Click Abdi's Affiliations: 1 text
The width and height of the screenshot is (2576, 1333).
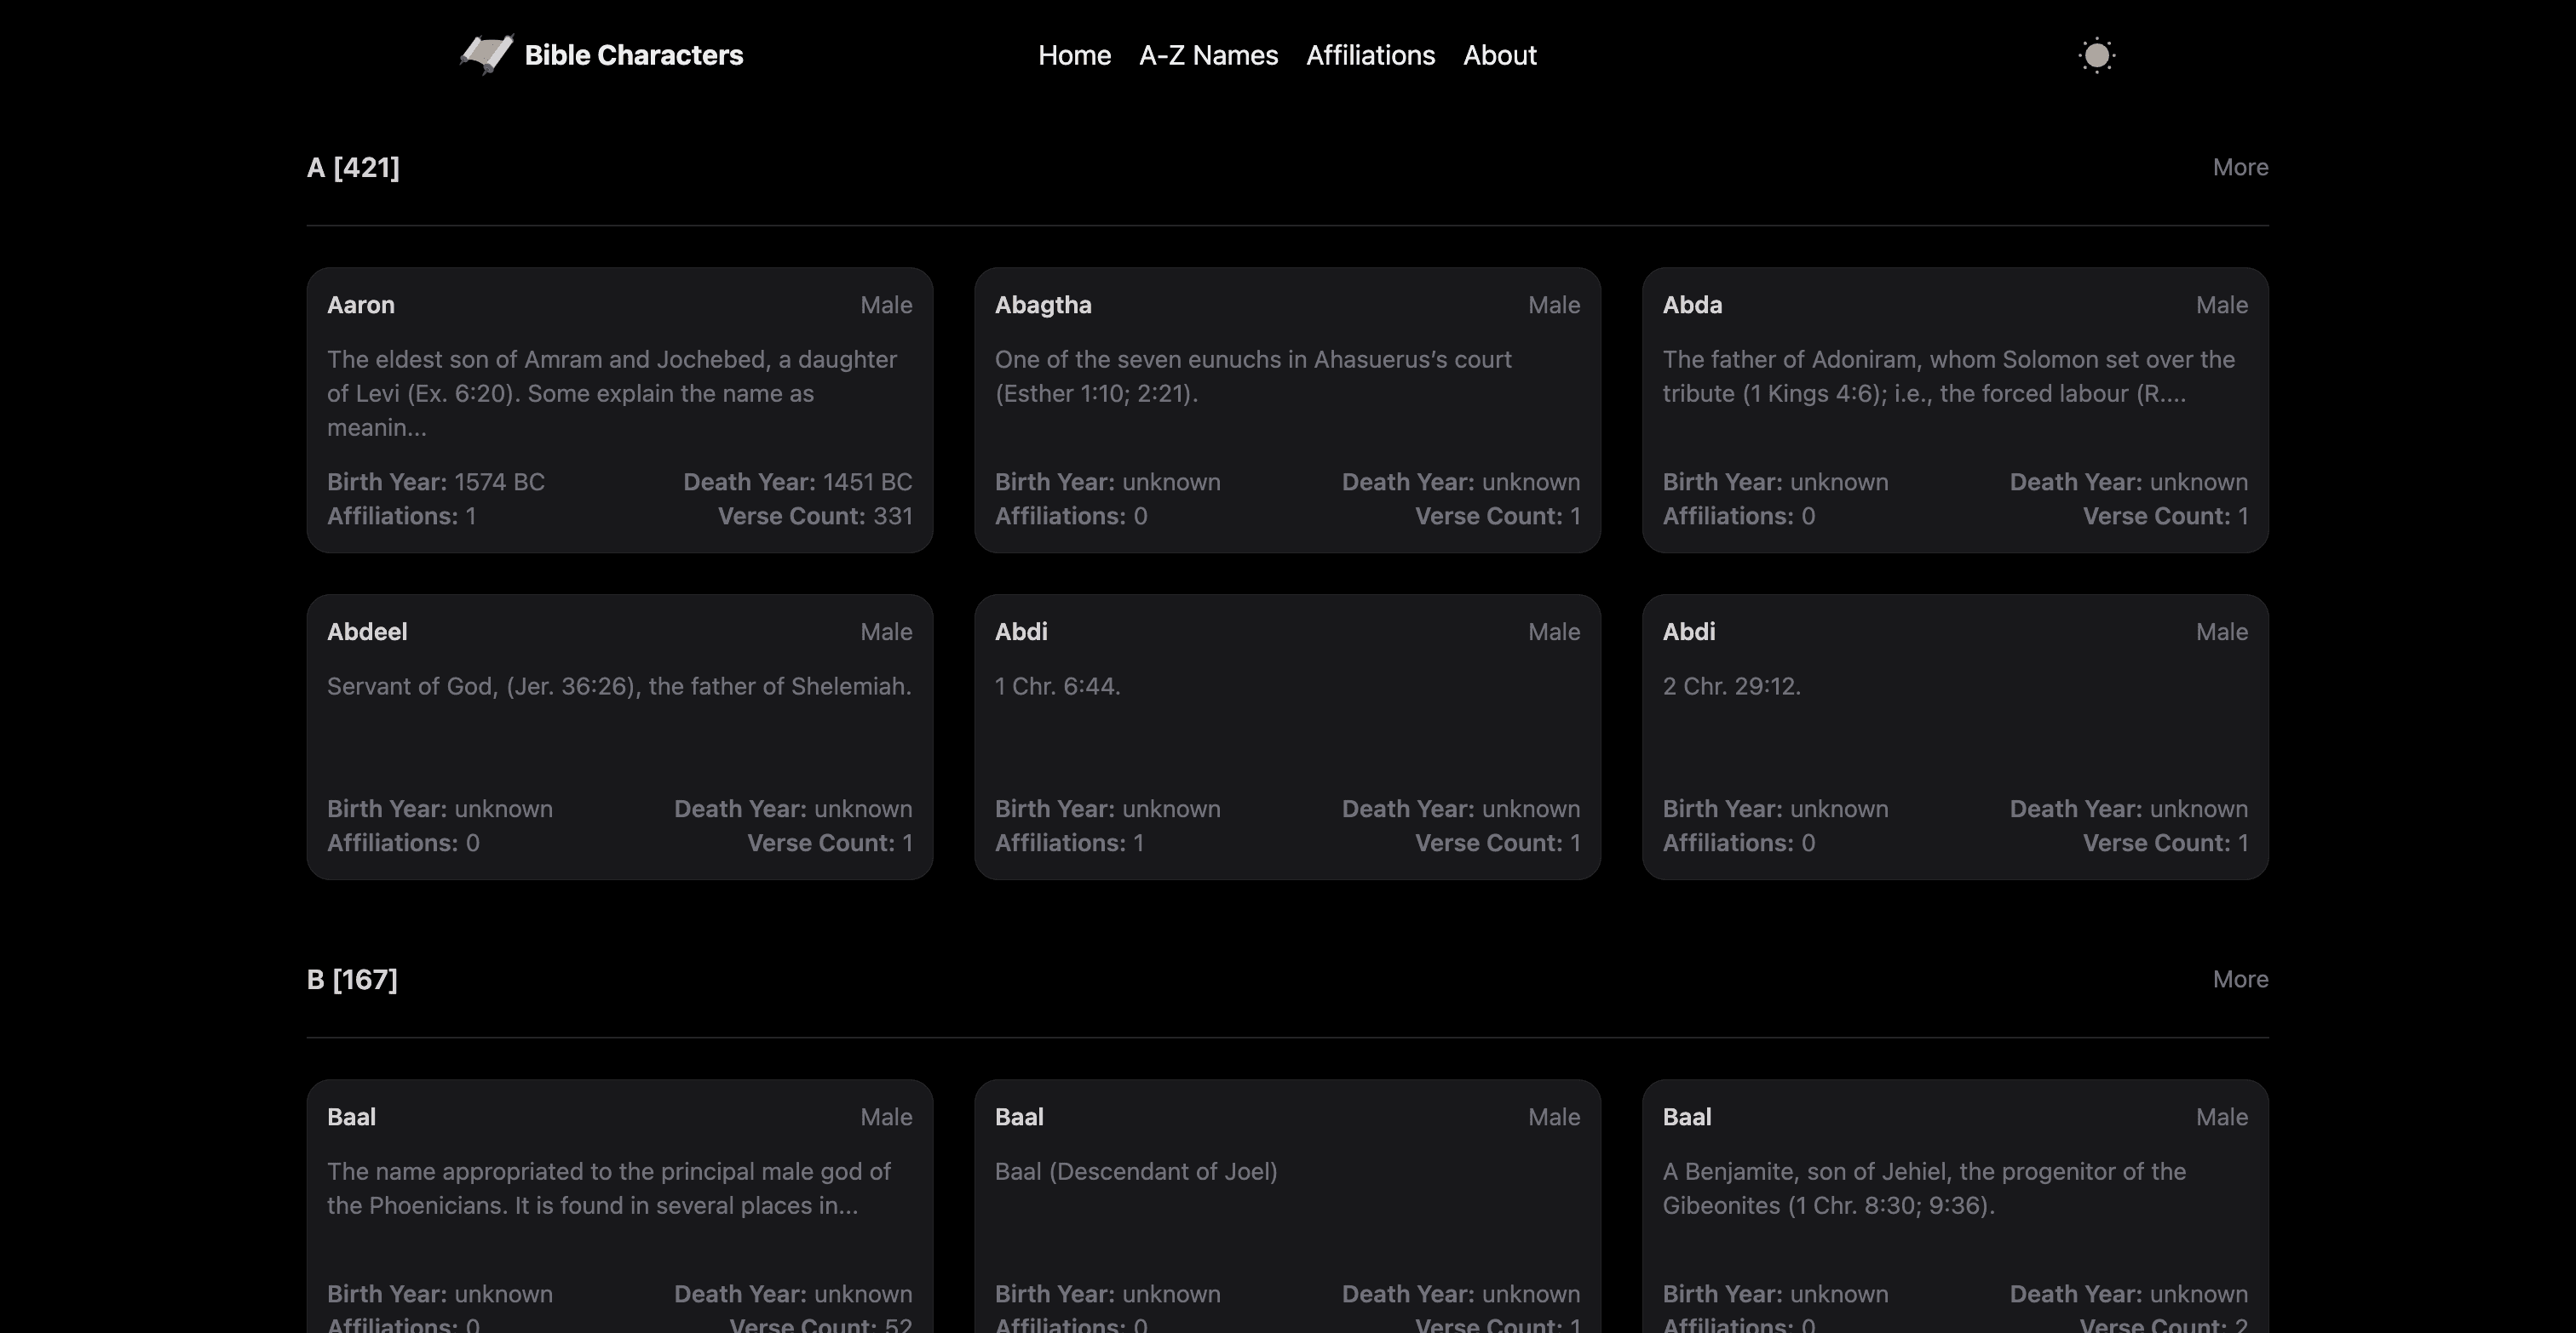pyautogui.click(x=1069, y=843)
